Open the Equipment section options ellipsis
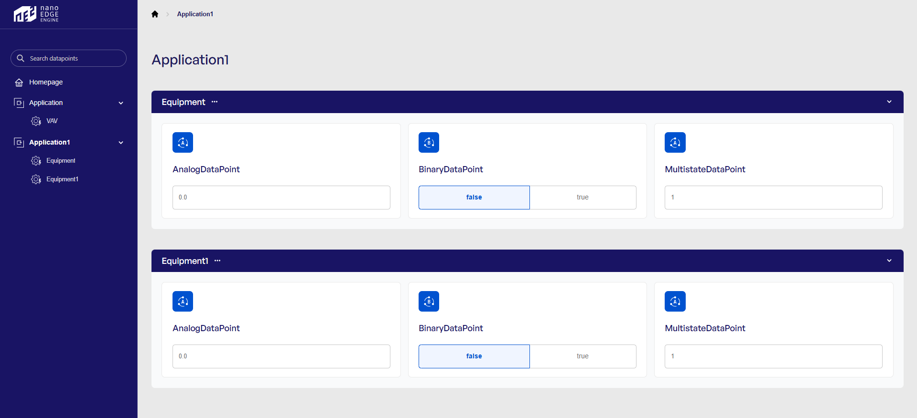The width and height of the screenshot is (917, 418). click(215, 102)
